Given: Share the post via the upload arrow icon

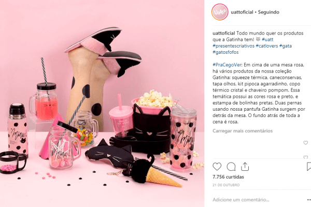Looking at the screenshot, I should (x=245, y=167).
